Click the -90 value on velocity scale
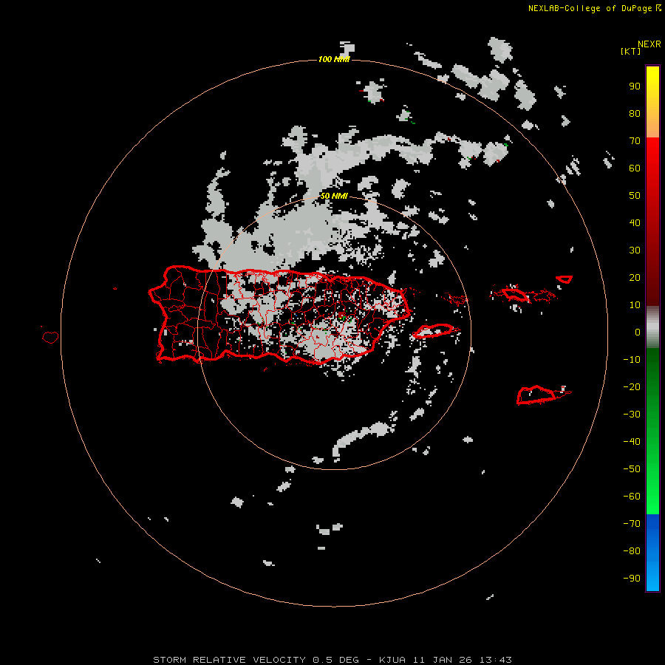This screenshot has height=665, width=665. tap(632, 578)
